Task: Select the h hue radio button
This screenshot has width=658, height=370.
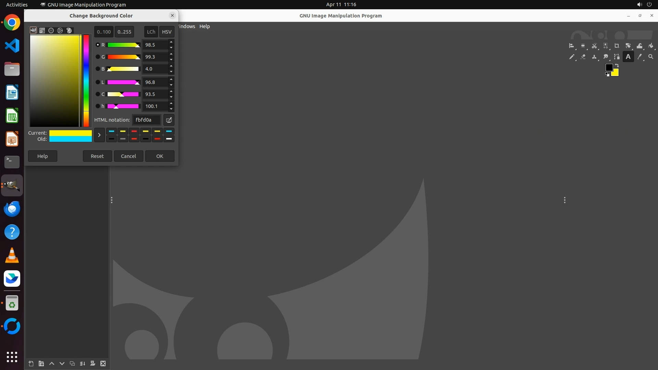Action: pyautogui.click(x=98, y=106)
